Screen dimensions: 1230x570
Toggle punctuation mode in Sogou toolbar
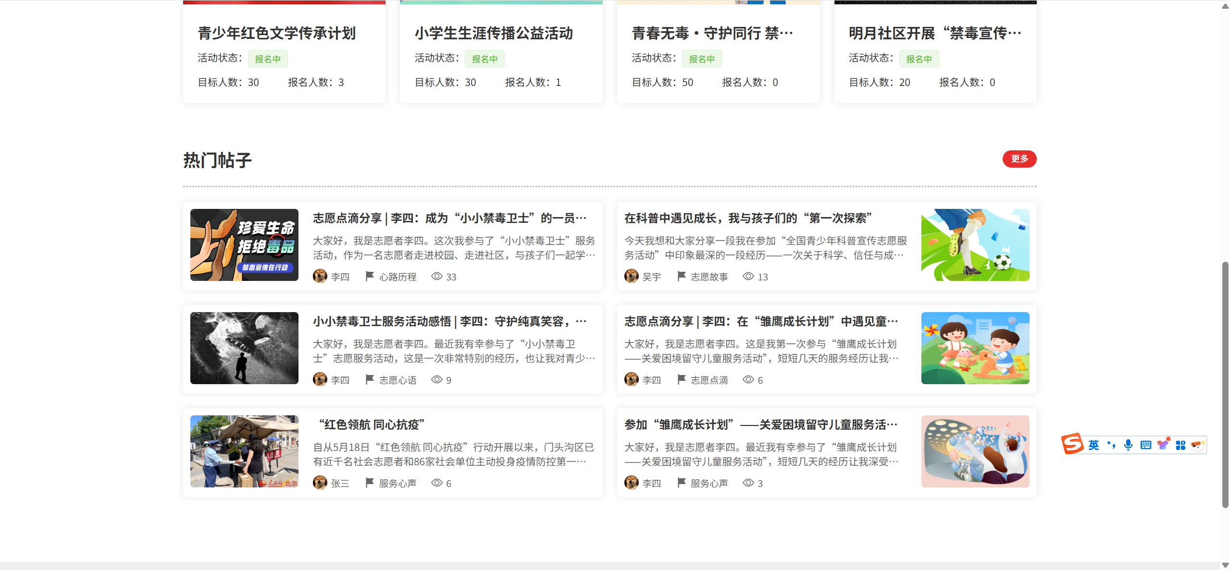1111,445
